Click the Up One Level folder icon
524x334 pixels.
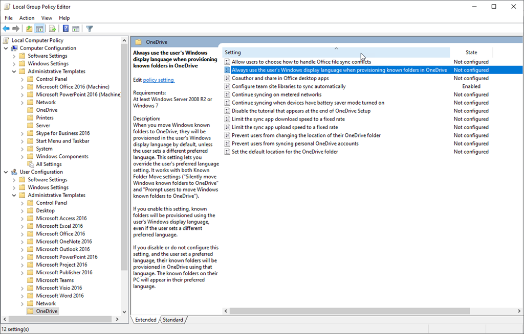(x=29, y=29)
